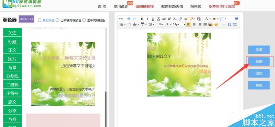275x127 pixels.
Task: Align text right in editor toolbar
Action: click(200, 24)
